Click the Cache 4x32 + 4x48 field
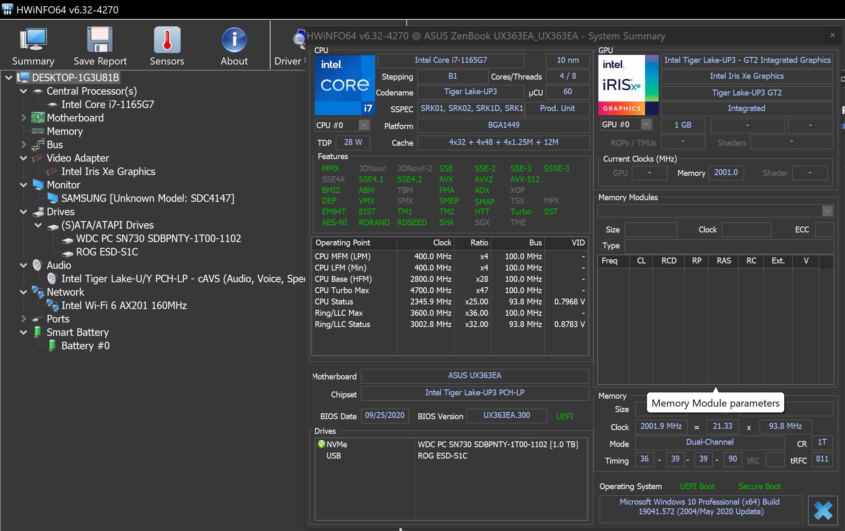The image size is (845, 531). [504, 142]
